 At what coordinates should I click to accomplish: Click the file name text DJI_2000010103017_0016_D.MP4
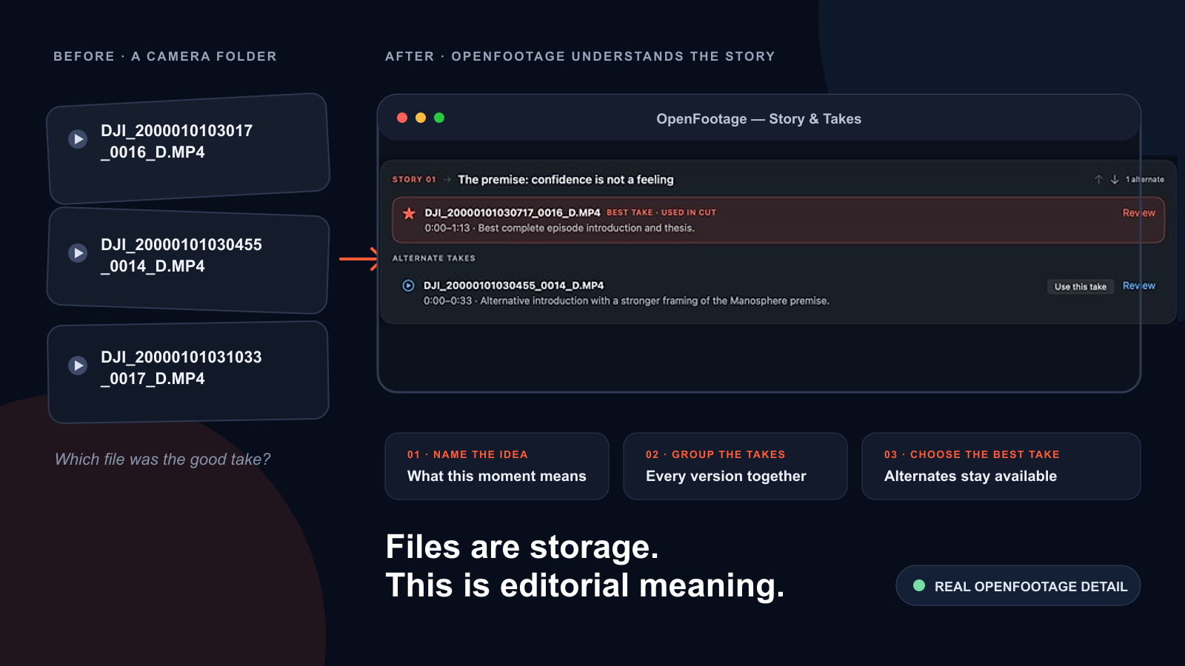click(x=177, y=141)
